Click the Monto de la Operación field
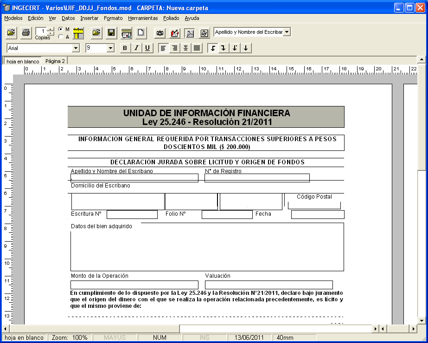 pyautogui.click(x=134, y=285)
